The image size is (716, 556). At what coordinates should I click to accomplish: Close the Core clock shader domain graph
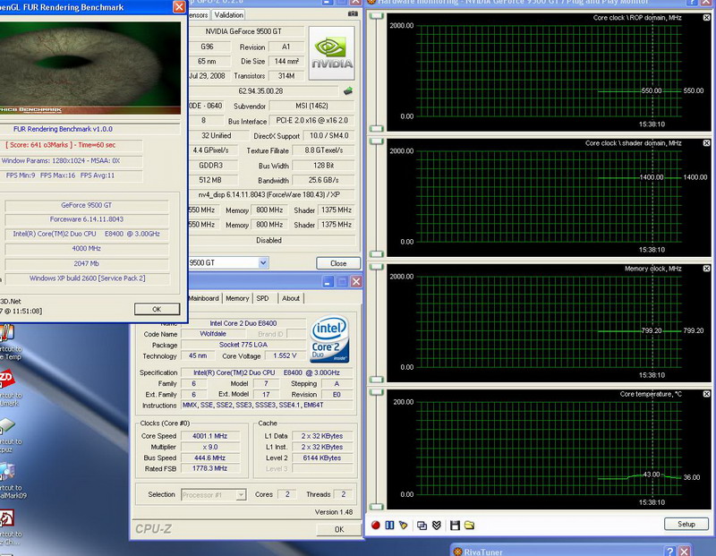tap(706, 143)
